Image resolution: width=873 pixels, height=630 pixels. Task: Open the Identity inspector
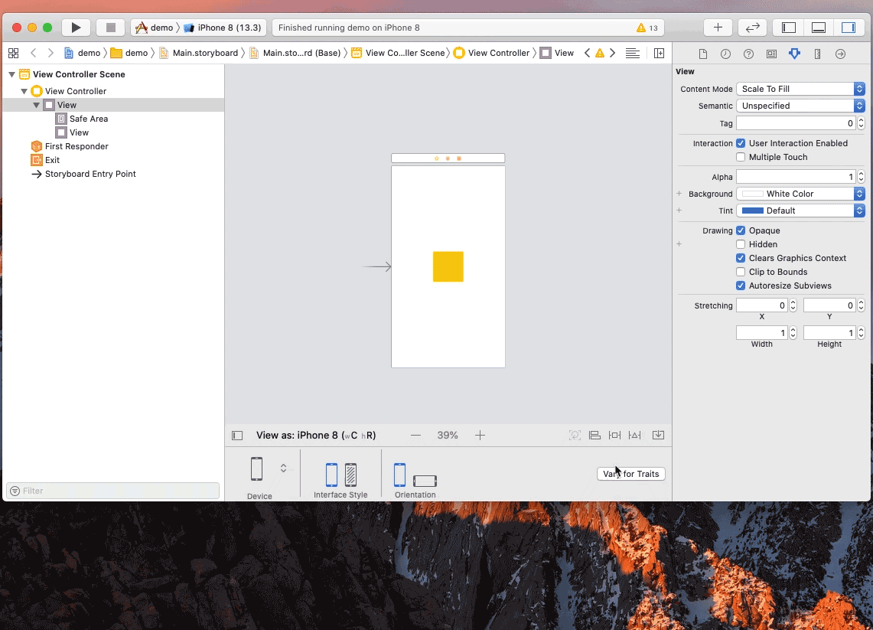pyautogui.click(x=771, y=54)
